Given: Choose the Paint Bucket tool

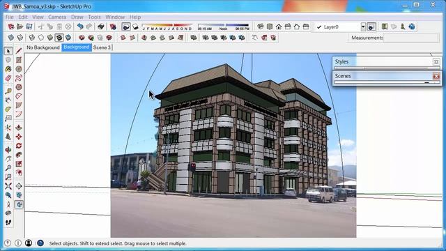Looking at the screenshot, I should 8,69.
